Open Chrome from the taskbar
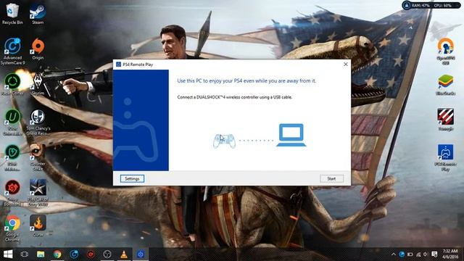The width and height of the screenshot is (464, 261). click(x=57, y=254)
